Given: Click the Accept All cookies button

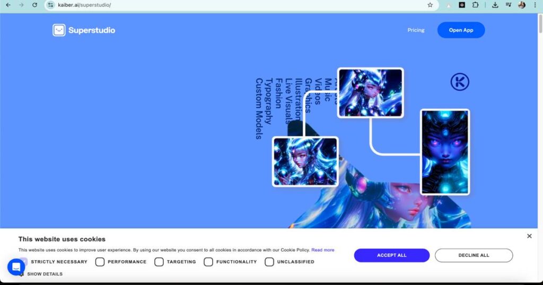Looking at the screenshot, I should (x=392, y=255).
